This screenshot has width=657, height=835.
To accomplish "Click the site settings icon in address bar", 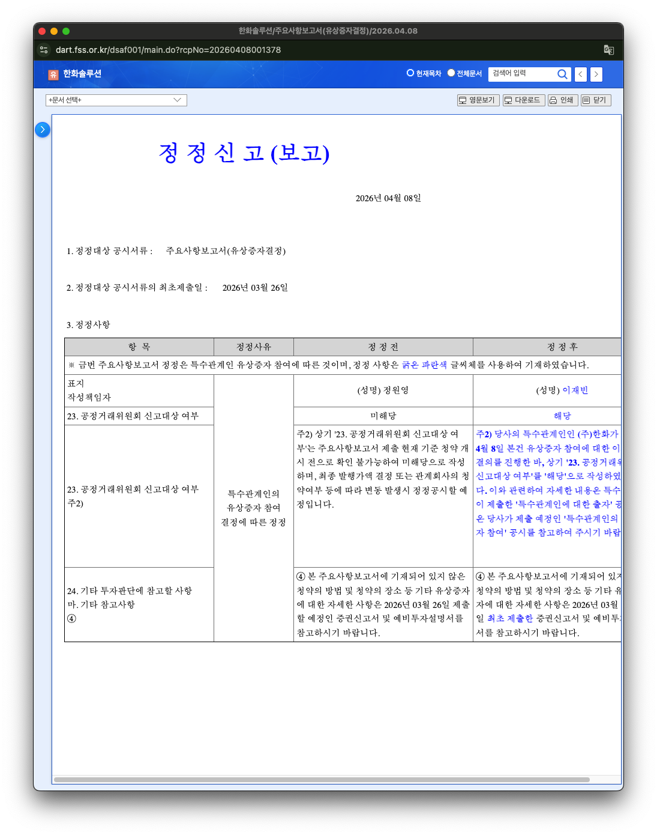I will click(44, 50).
